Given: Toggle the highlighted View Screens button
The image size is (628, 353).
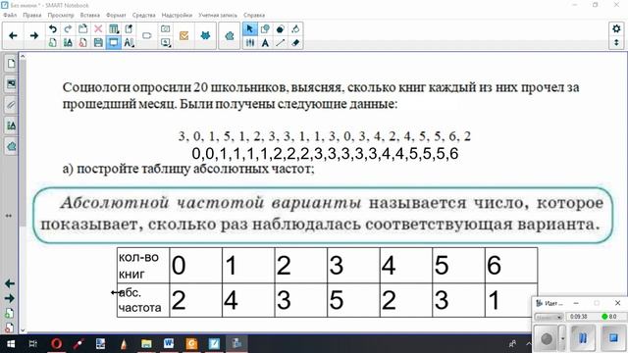Looking at the screenshot, I should coord(114,42).
